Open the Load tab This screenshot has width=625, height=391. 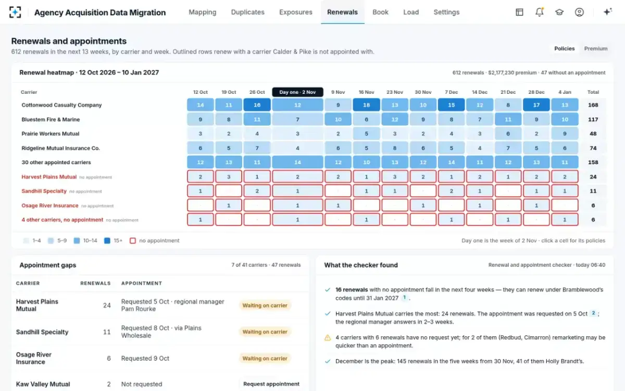point(411,12)
